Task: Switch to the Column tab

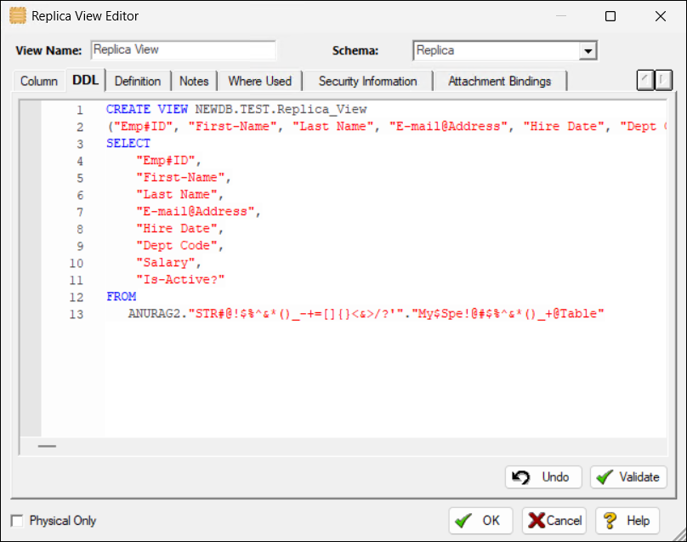Action: click(39, 81)
